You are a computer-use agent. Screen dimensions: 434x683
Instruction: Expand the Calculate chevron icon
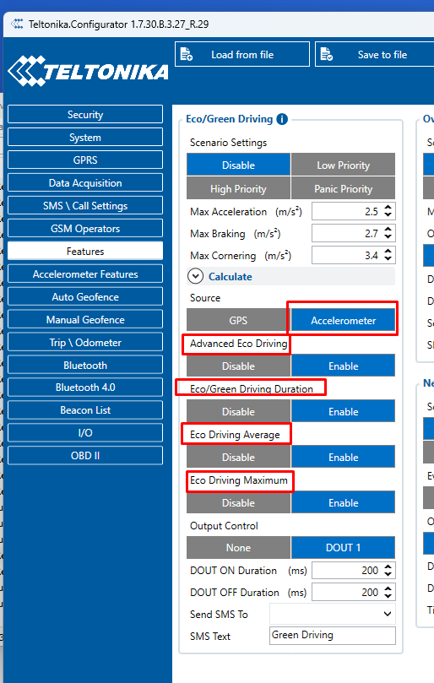pyautogui.click(x=195, y=276)
